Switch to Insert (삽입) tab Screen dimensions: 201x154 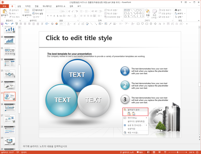(19, 6)
